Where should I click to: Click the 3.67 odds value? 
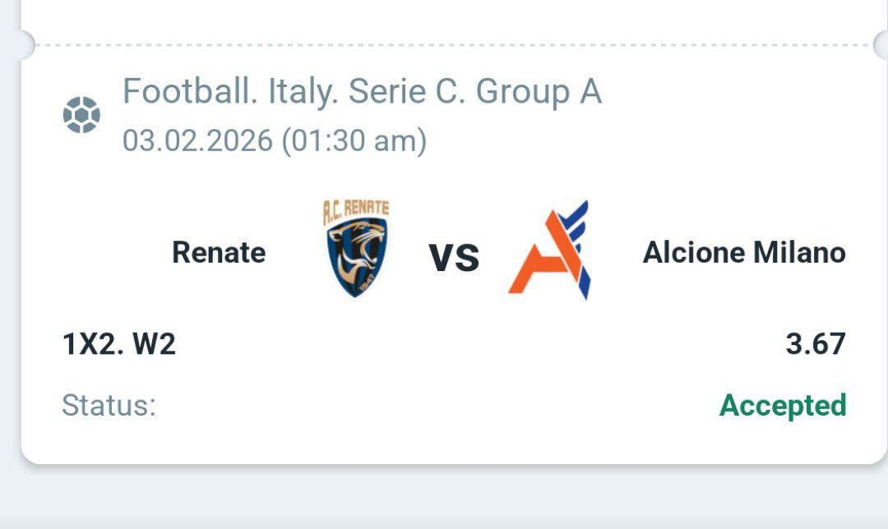click(816, 344)
